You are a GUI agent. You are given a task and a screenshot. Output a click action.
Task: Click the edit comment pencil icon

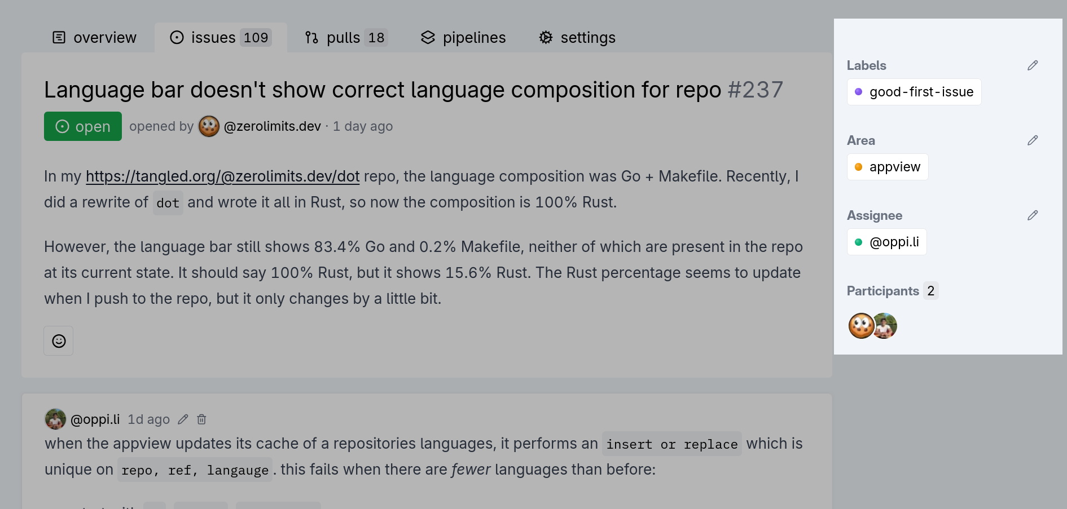(183, 419)
